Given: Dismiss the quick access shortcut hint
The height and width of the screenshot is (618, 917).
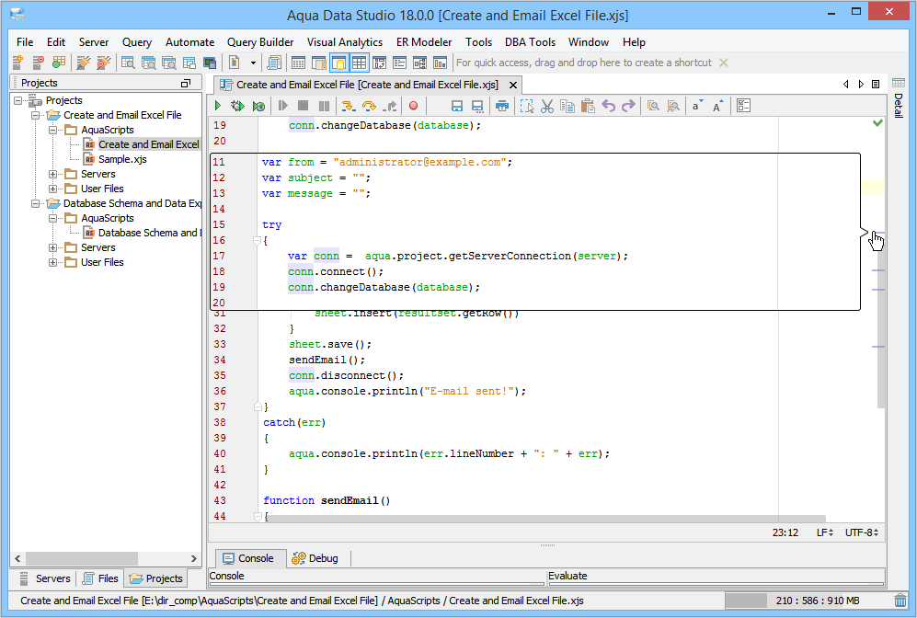Looking at the screenshot, I should [724, 63].
